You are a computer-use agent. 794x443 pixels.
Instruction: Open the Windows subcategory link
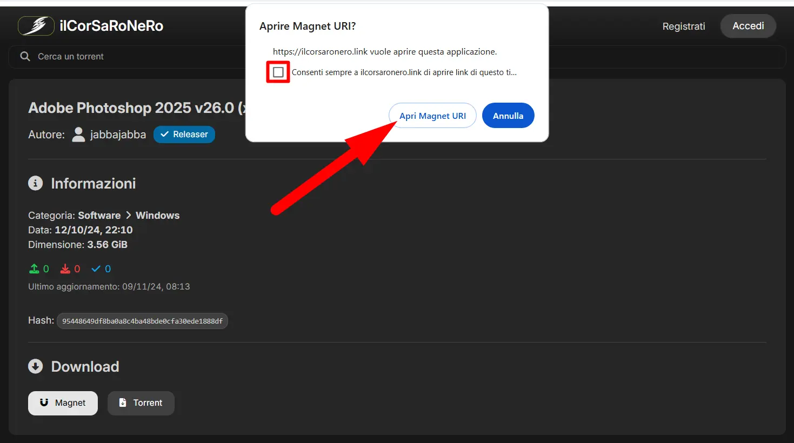point(157,215)
